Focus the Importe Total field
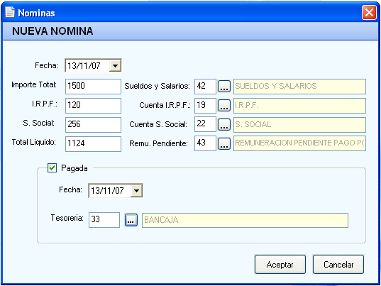381x286 pixels. 93,87
